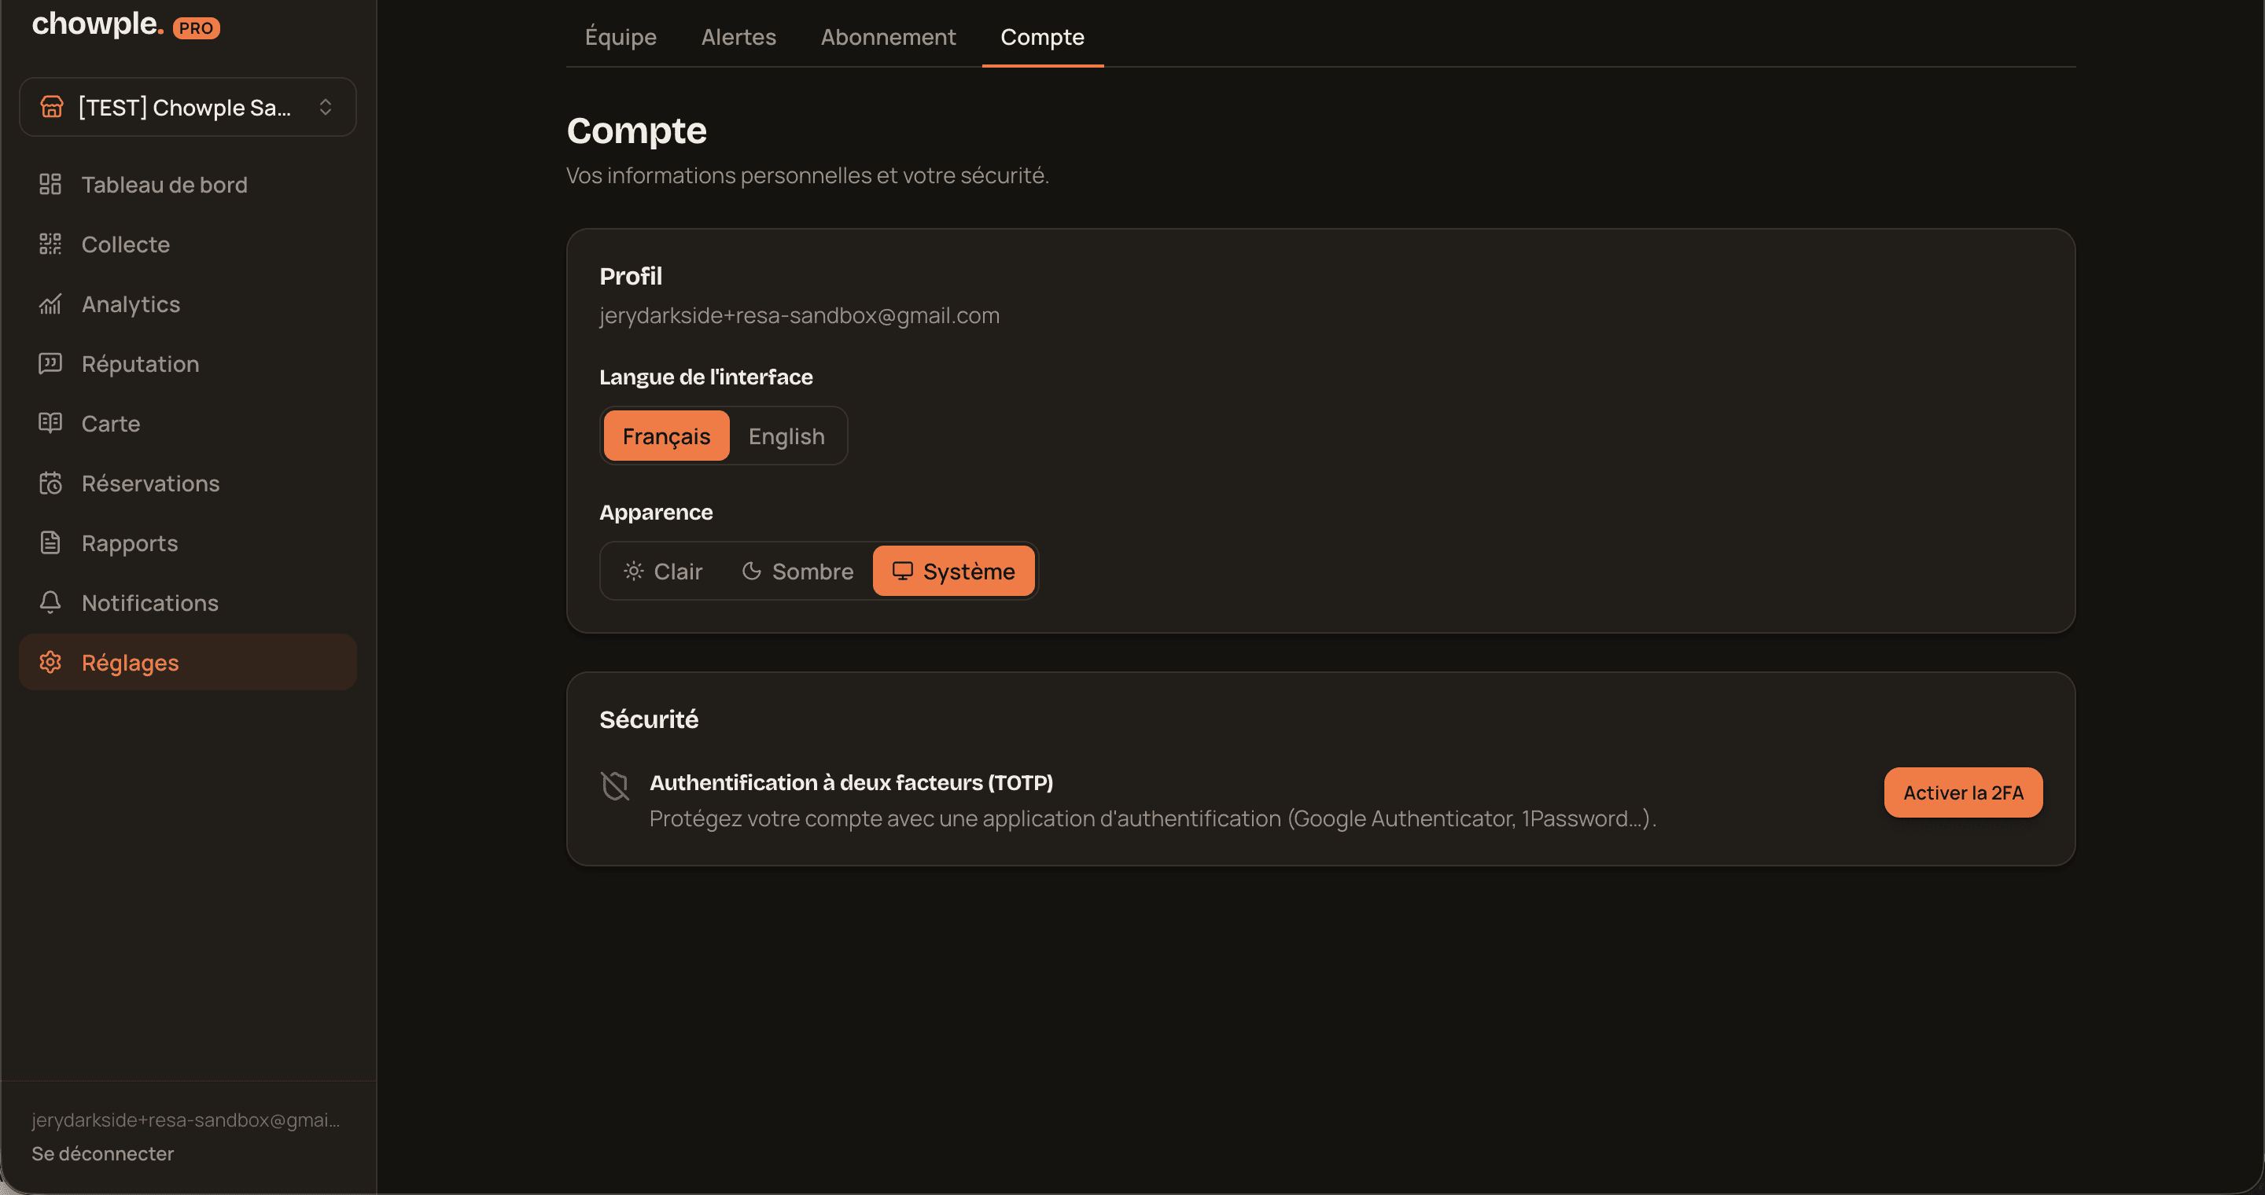Click the orange PRO badge
The image size is (2265, 1195).
click(196, 28)
